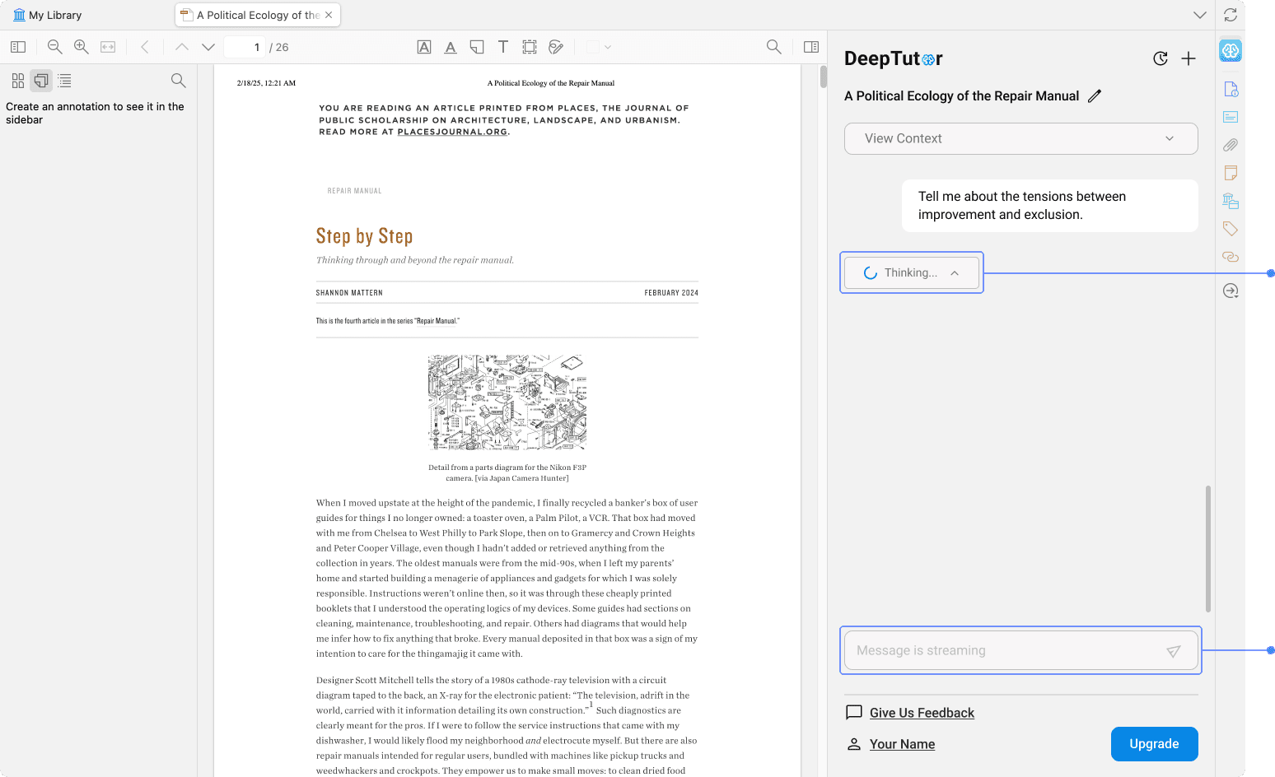Close the A Political Ecology tab
This screenshot has height=777, width=1275.
click(329, 15)
